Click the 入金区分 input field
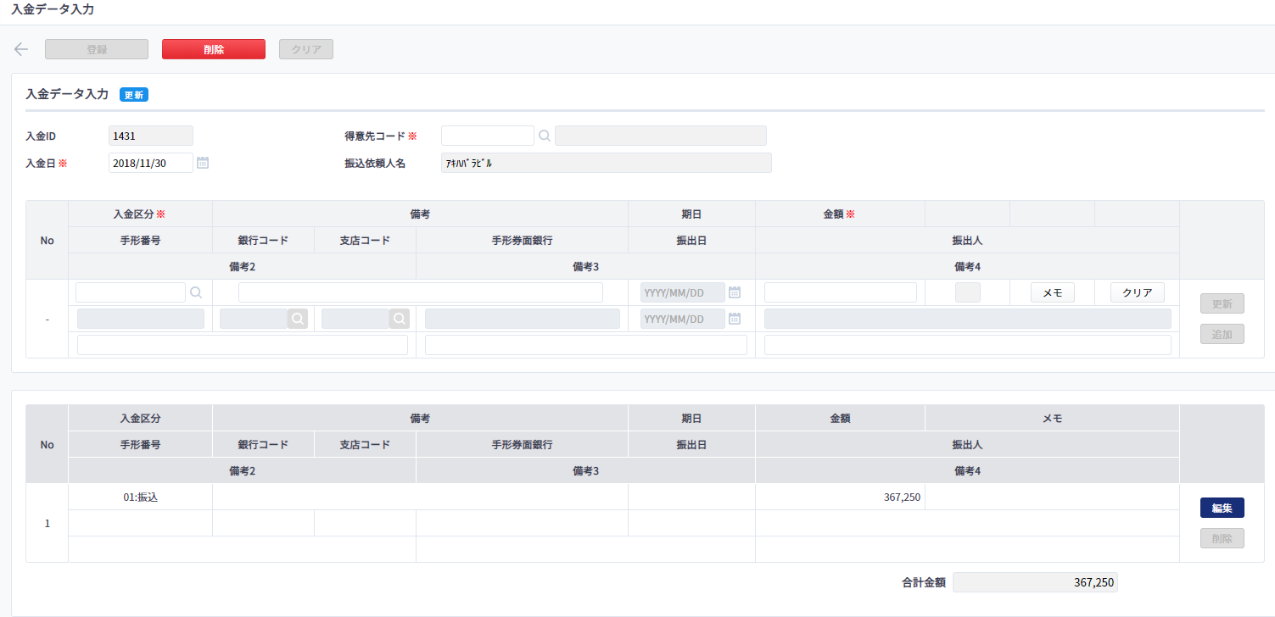The width and height of the screenshot is (1275, 617). pyautogui.click(x=131, y=292)
